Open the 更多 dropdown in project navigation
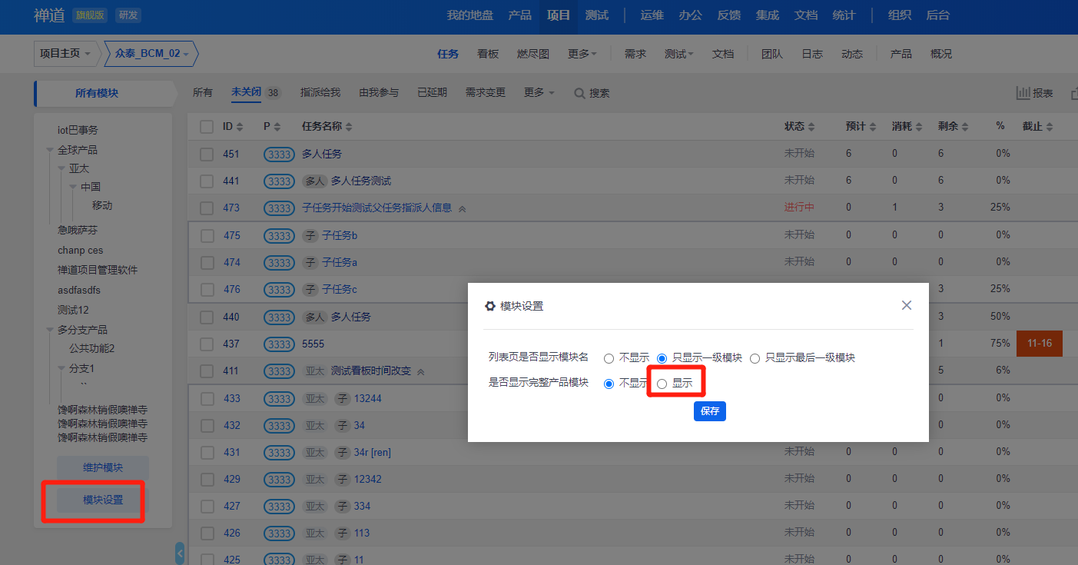 coord(582,54)
